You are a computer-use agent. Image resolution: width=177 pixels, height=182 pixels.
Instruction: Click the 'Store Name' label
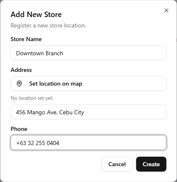(26, 39)
